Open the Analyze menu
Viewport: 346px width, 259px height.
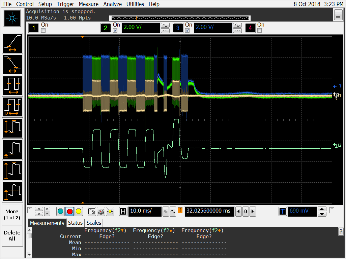pyautogui.click(x=113, y=4)
